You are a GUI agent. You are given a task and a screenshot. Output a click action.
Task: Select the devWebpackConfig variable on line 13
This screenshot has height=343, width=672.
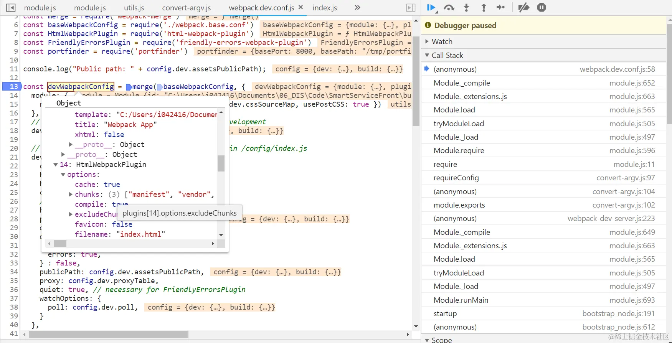point(81,87)
